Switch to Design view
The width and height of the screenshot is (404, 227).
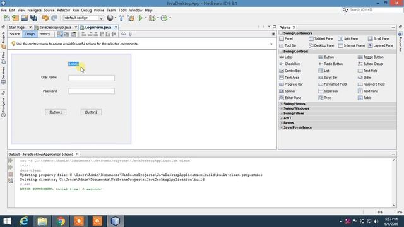[x=30, y=34]
